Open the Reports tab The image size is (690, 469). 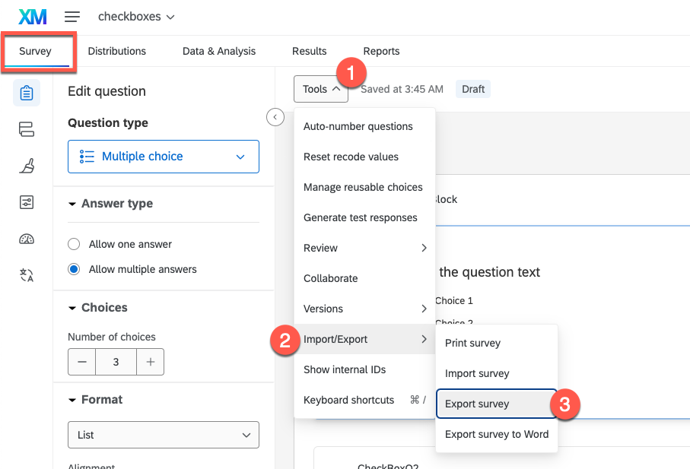[382, 51]
